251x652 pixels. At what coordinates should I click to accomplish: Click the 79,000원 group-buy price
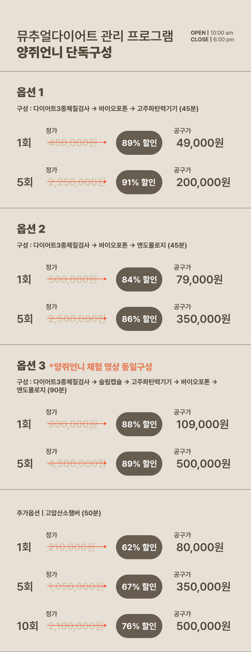tap(199, 279)
